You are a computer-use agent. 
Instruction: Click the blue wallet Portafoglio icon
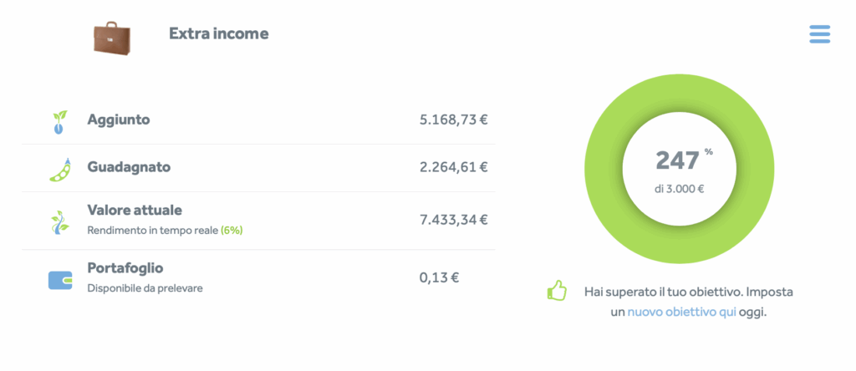(x=60, y=279)
